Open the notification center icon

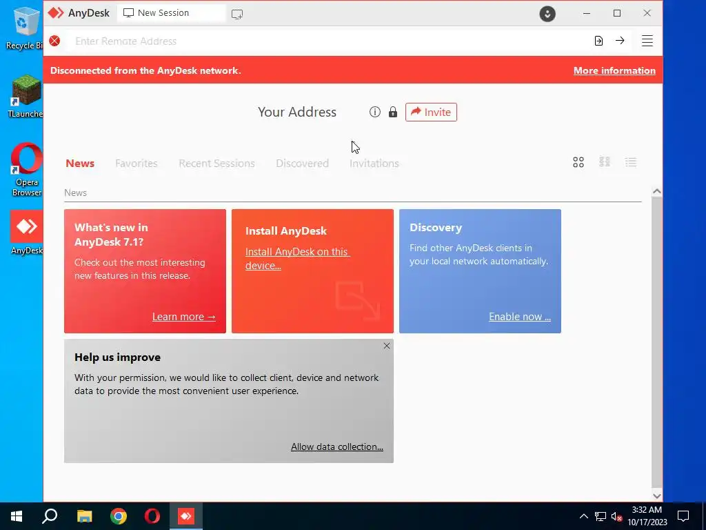pos(683,516)
